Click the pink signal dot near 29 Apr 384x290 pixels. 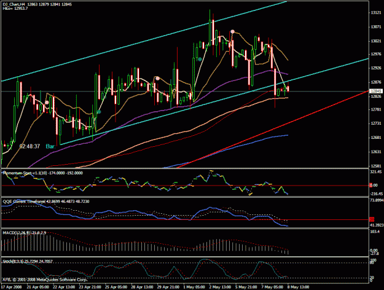coord(157,79)
